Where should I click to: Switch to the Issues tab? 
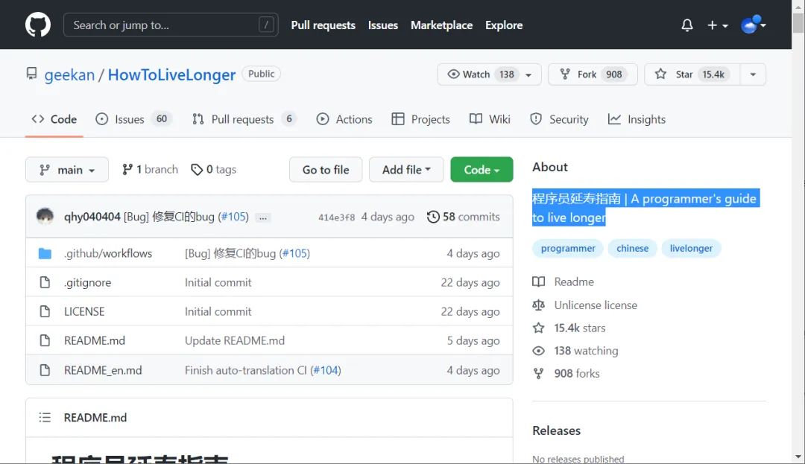[x=133, y=119]
